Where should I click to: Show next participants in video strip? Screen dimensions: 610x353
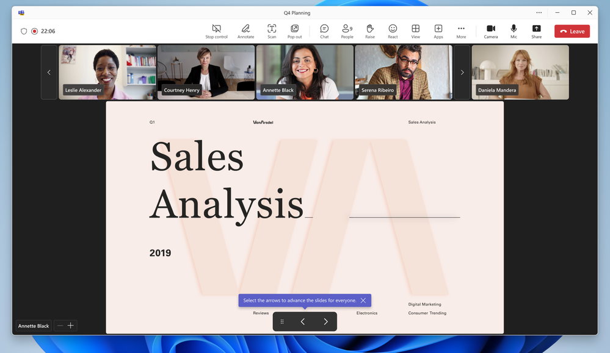tap(462, 72)
